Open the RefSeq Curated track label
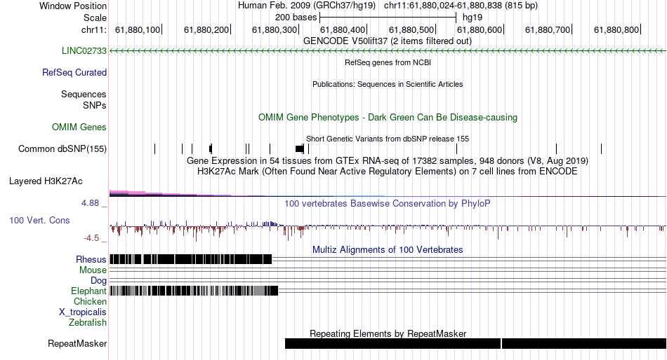 (x=74, y=73)
